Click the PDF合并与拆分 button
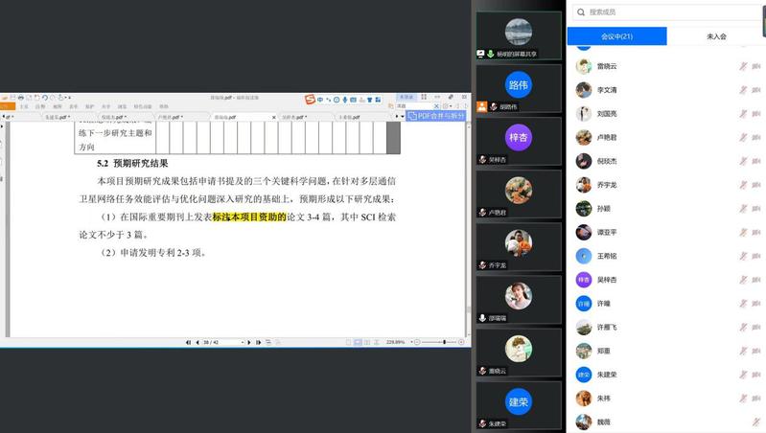 click(x=437, y=115)
